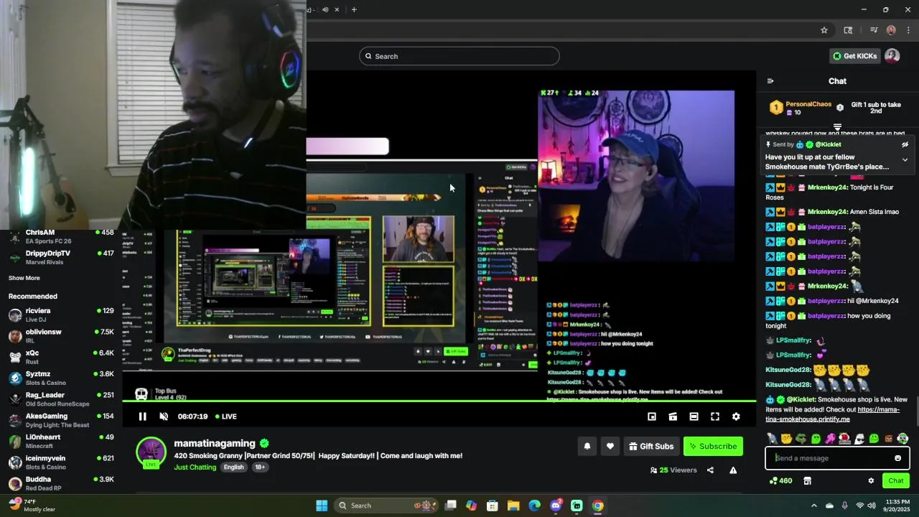
Task: Click the 25 Viewers count
Action: pyautogui.click(x=673, y=470)
